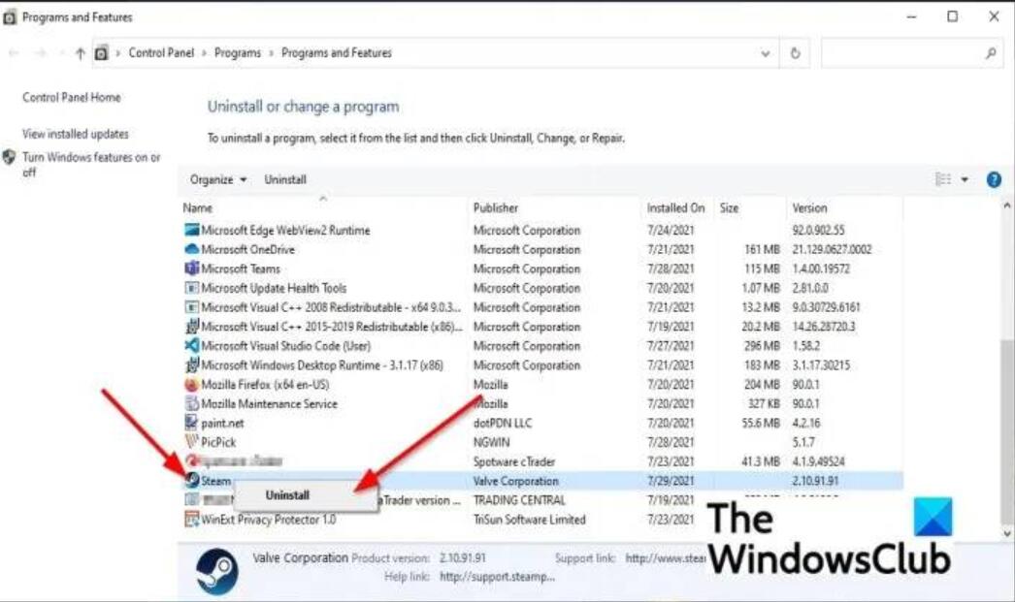Click the forward navigation arrow
Image resolution: width=1015 pixels, height=602 pixels.
point(40,53)
